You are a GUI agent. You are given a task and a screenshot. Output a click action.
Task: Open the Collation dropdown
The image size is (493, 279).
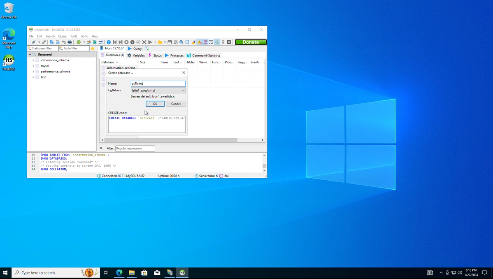(158, 91)
